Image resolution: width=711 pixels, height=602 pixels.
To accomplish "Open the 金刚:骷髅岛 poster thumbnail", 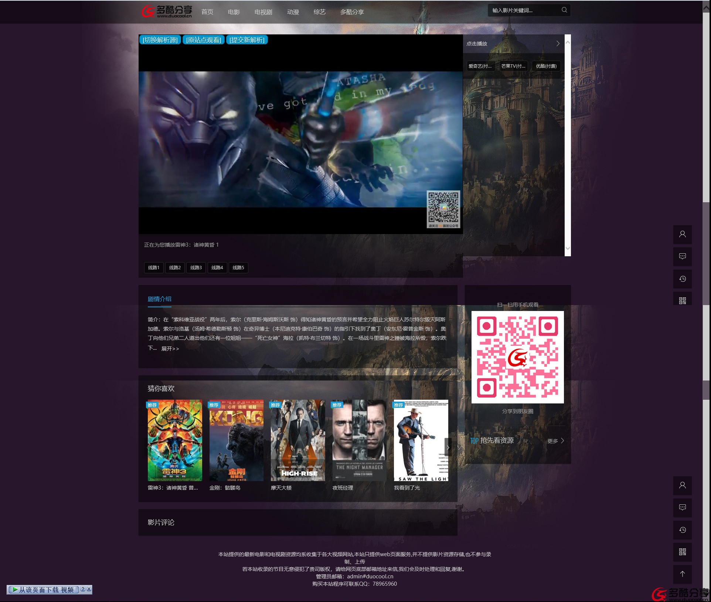I will [236, 440].
